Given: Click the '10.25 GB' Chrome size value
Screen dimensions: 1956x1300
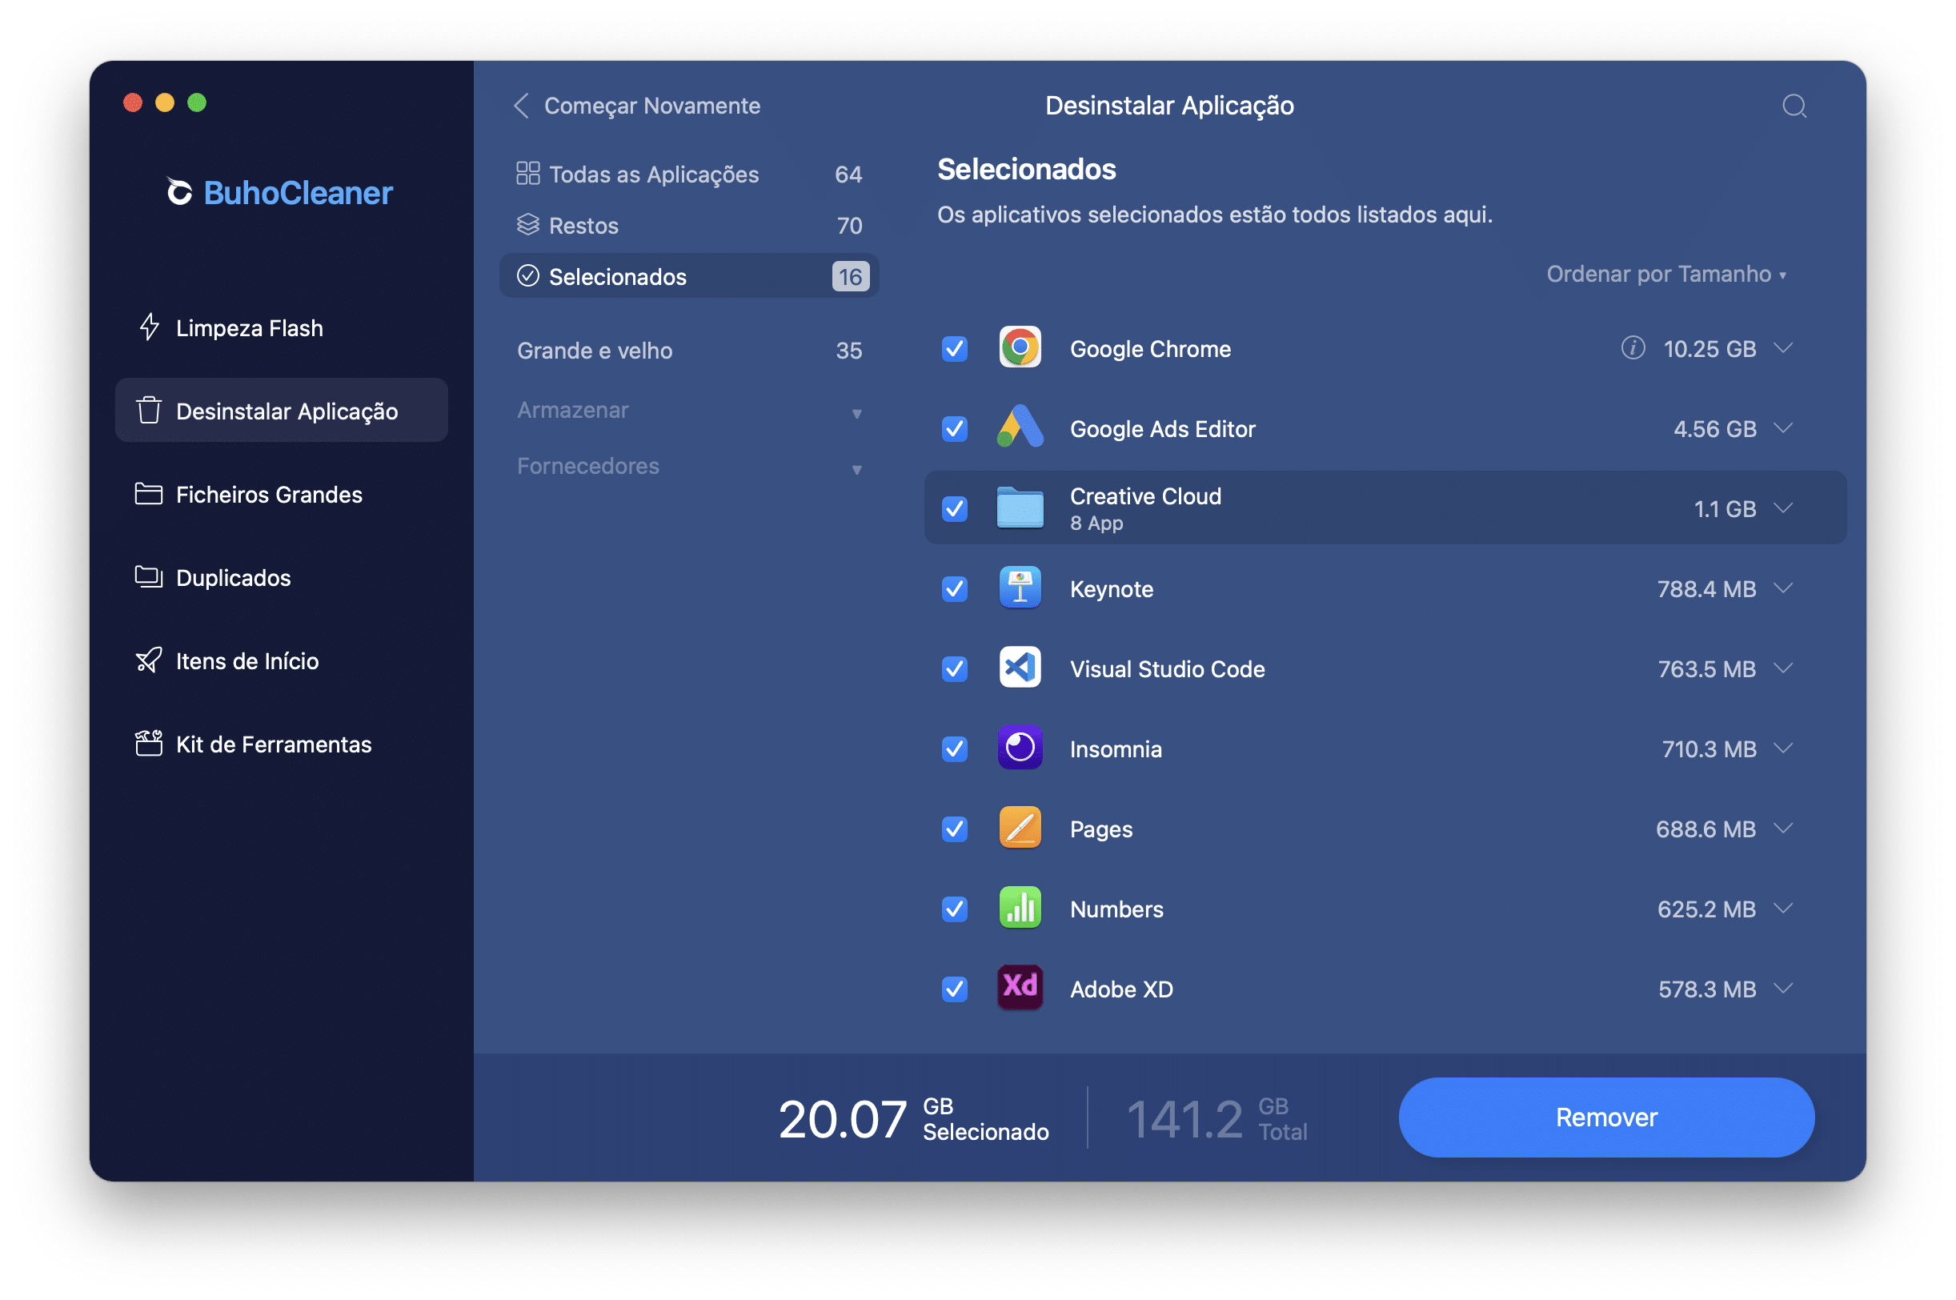Looking at the screenshot, I should point(1709,348).
